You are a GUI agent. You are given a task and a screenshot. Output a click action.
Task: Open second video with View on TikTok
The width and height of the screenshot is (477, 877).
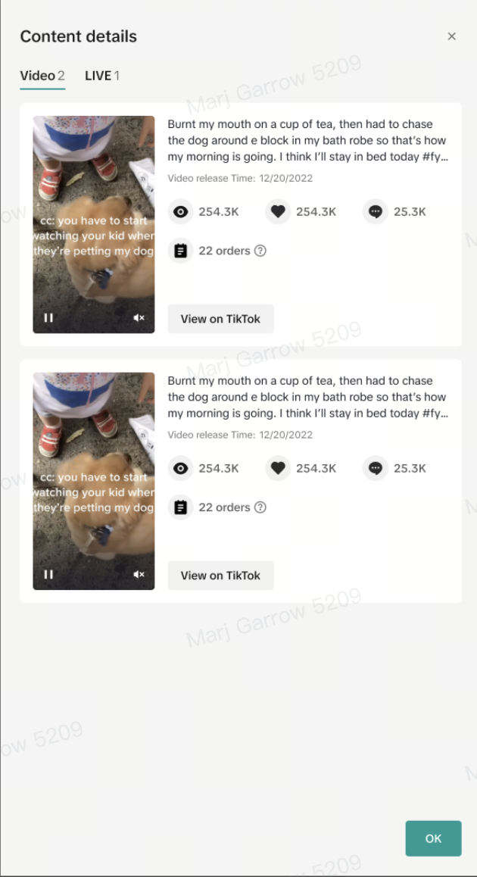point(221,576)
